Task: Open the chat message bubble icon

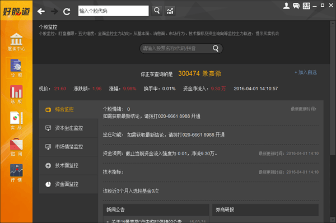Action: coord(296,6)
